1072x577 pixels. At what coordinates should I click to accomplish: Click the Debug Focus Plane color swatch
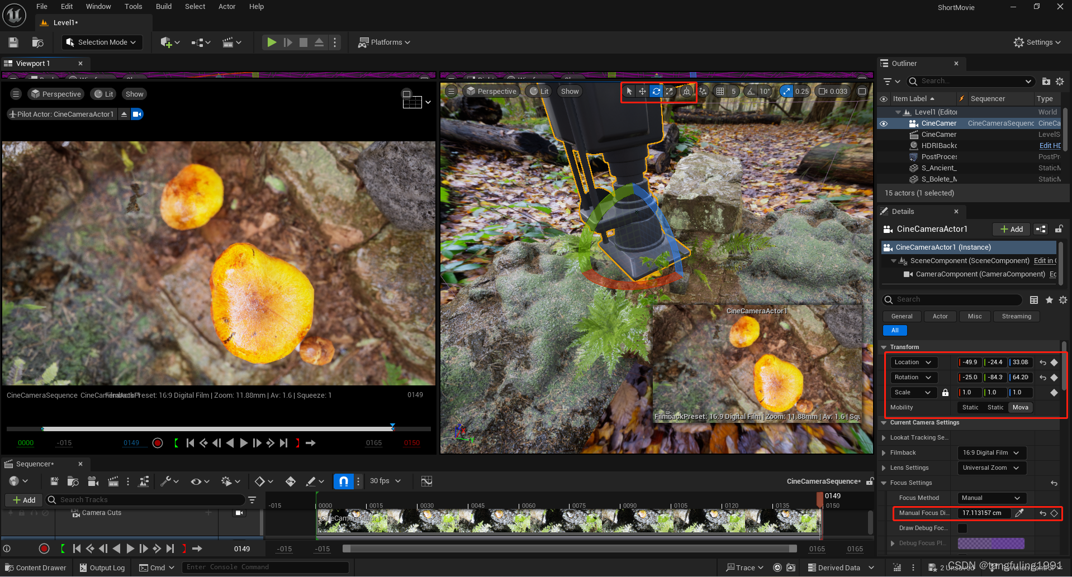pyautogui.click(x=991, y=543)
